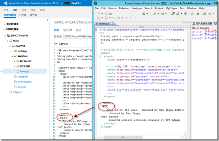
Task: Toggle code fold at the body tag
Action: point(100,103)
